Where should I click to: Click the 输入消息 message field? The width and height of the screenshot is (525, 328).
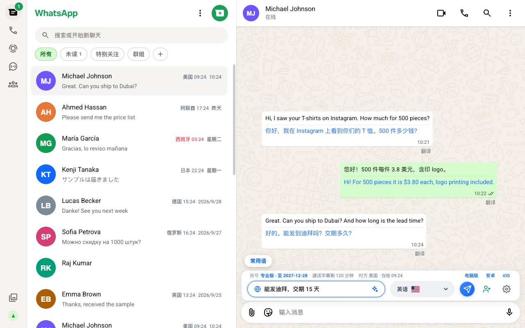click(389, 312)
